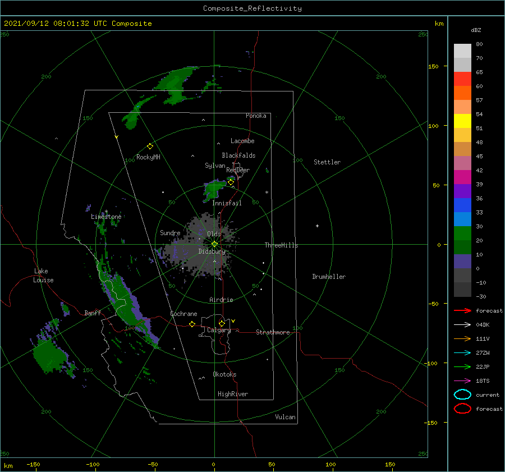The image size is (505, 472).
Task: Click the red forecast oval icon
Action: point(462,409)
